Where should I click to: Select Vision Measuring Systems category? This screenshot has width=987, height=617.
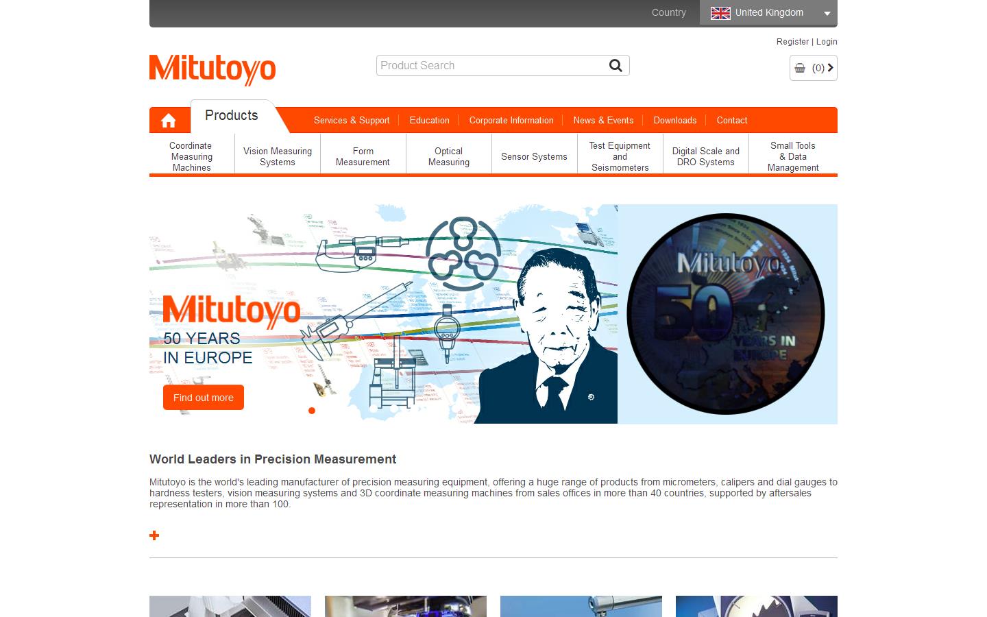click(278, 156)
